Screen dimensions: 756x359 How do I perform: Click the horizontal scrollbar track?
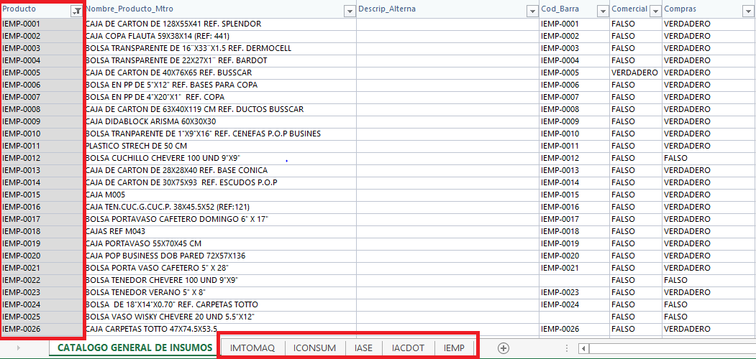672,348
